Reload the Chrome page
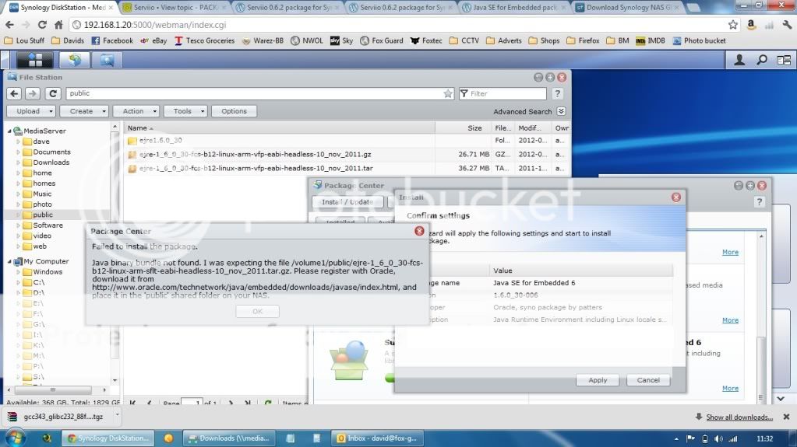This screenshot has height=447, width=797. click(x=42, y=24)
